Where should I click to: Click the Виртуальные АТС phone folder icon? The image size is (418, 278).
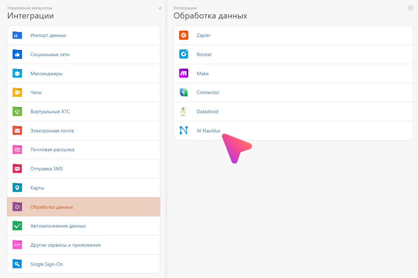pyautogui.click(x=17, y=111)
